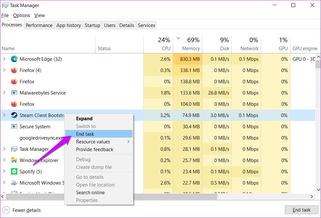Choose Provide feedback in context menu
This screenshot has width=321, height=218.
click(99, 150)
